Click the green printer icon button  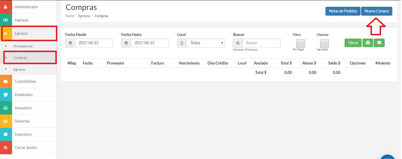368,43
